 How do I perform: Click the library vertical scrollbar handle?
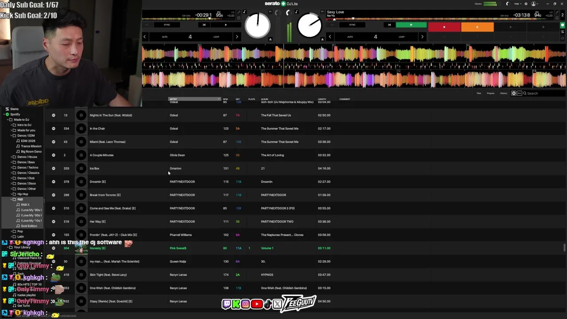[564, 248]
